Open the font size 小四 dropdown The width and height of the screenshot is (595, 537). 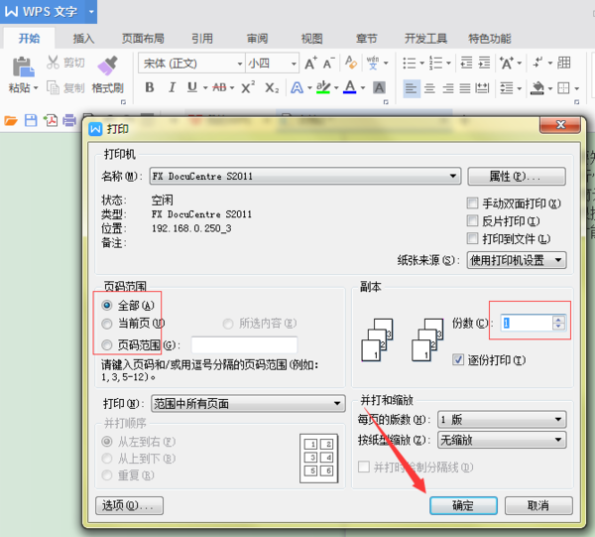point(294,64)
